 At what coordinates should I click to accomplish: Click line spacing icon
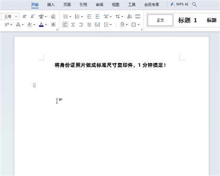(x=106, y=25)
